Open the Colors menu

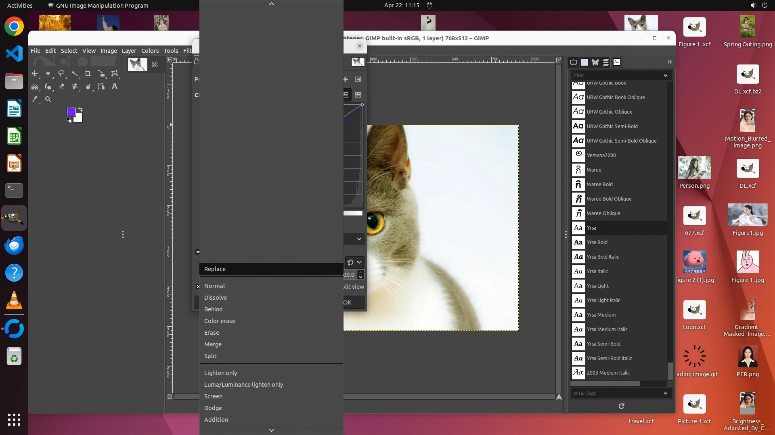point(150,51)
